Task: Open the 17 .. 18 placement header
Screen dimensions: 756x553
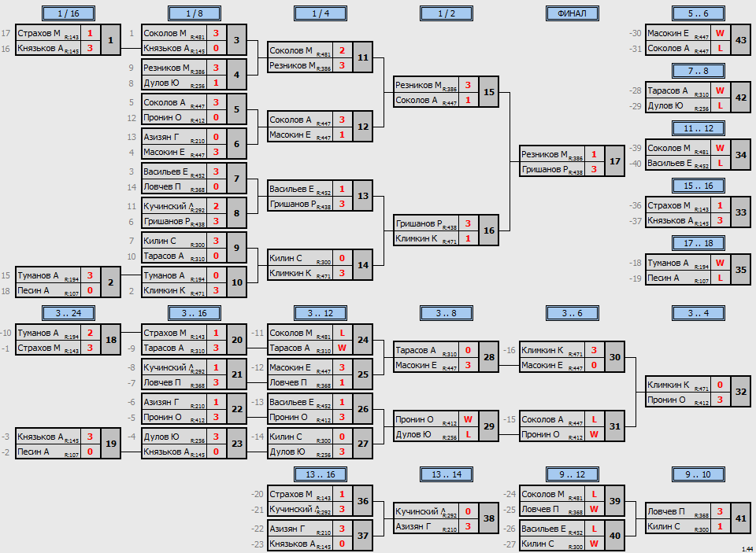Action: click(x=699, y=243)
